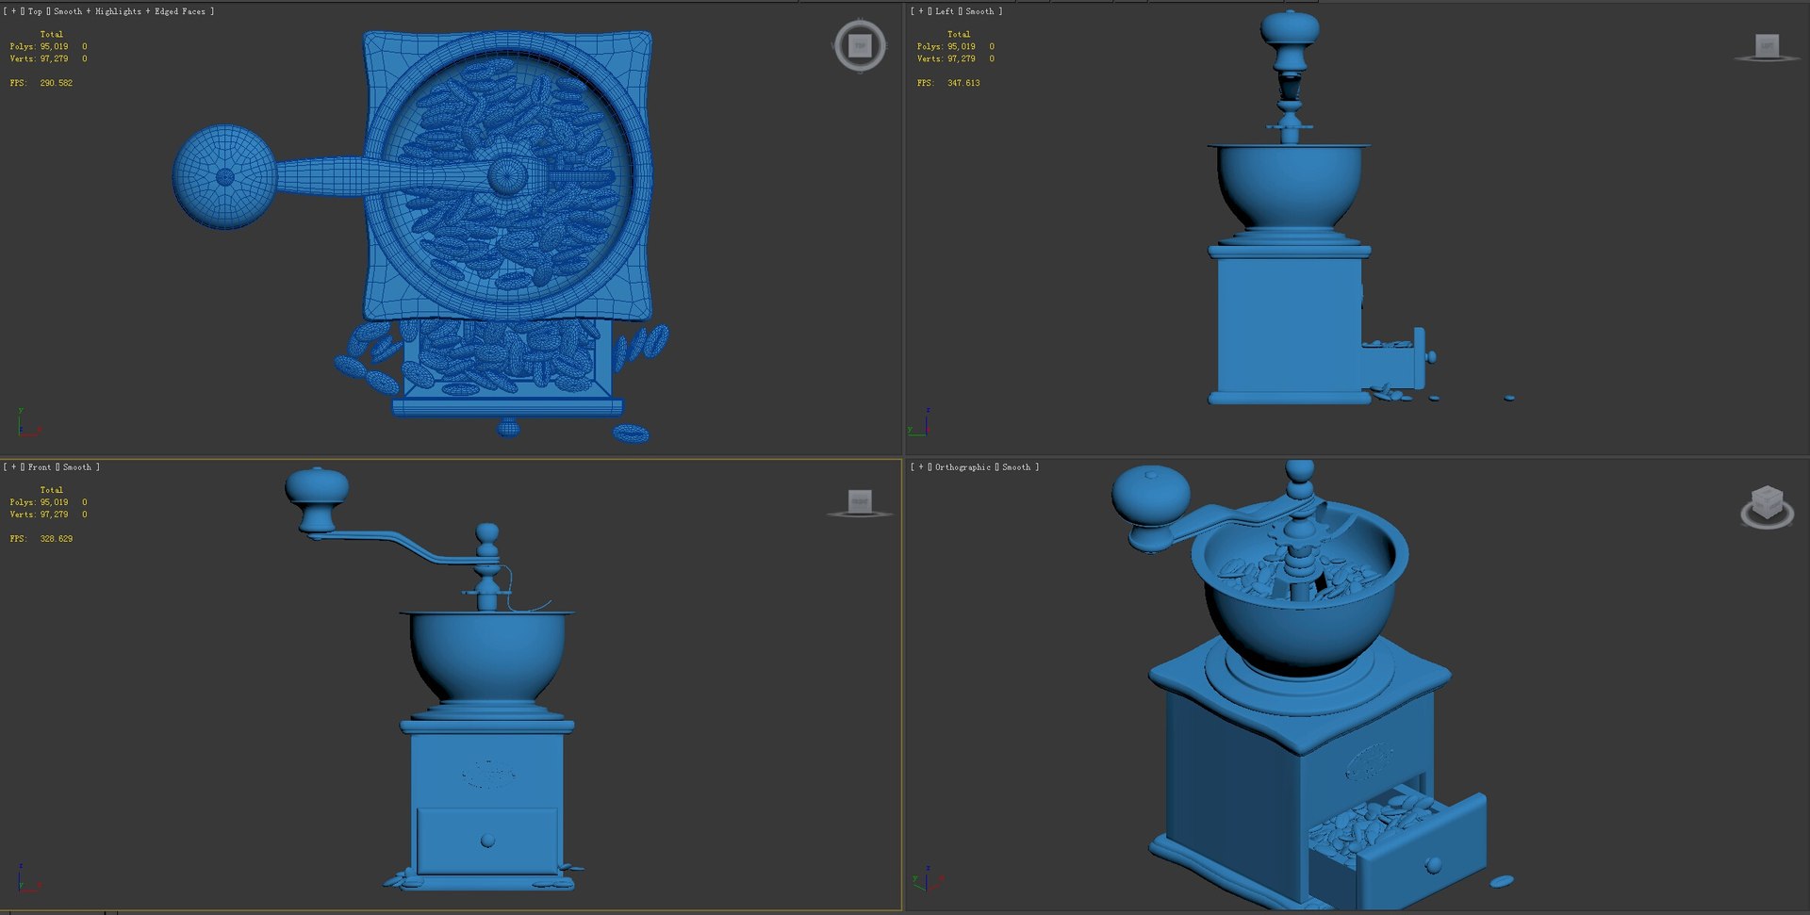Select the drawer knob in Front viewport

tap(487, 841)
